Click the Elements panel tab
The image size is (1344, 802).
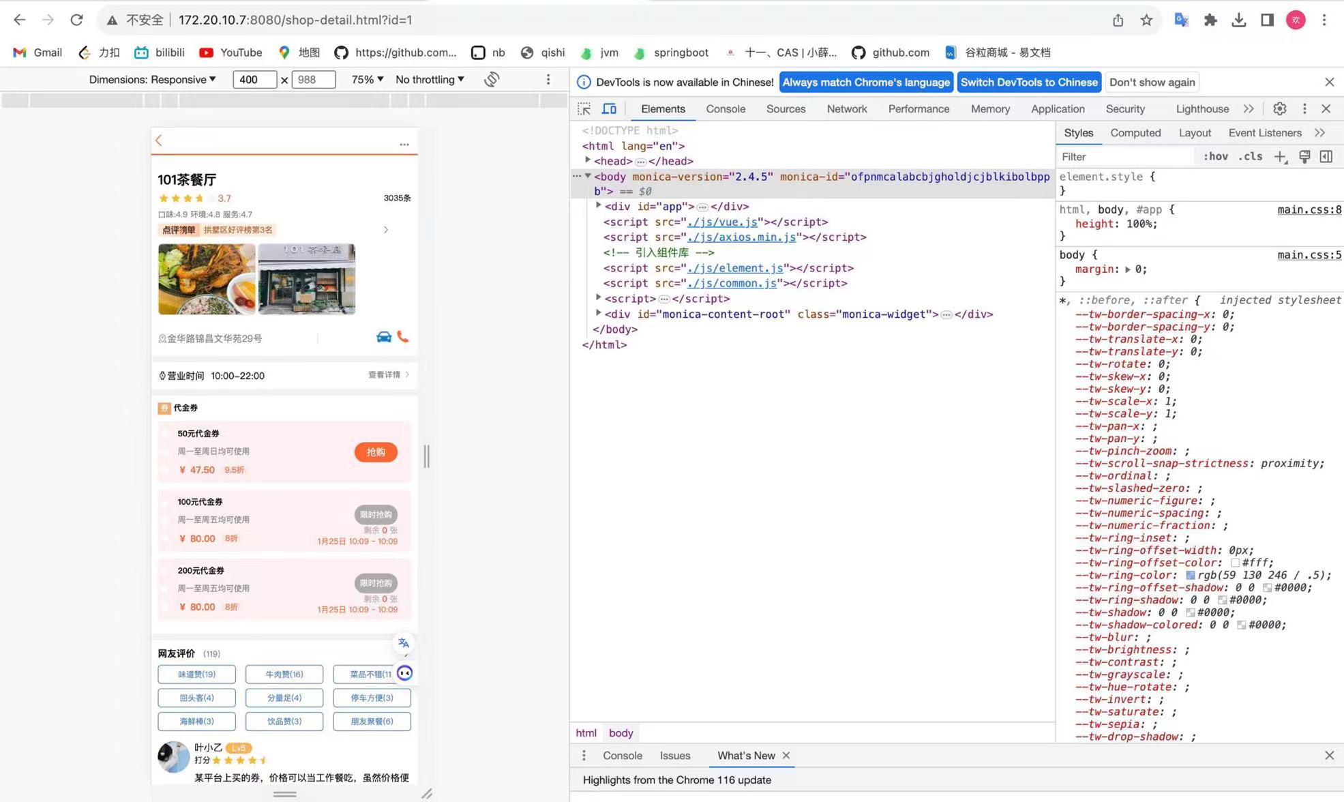[x=663, y=108]
